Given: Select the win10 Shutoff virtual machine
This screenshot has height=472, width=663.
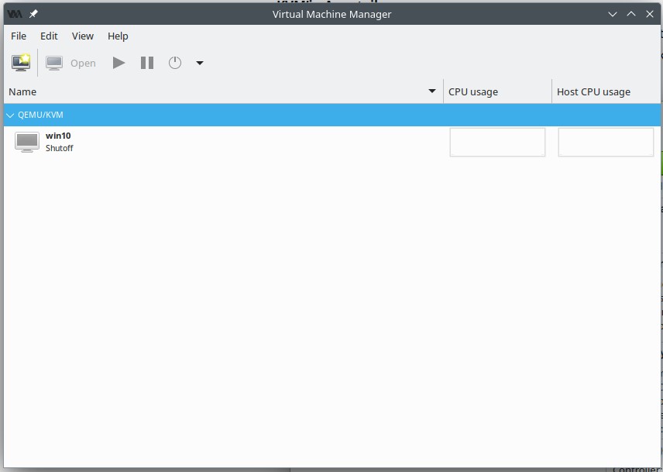Looking at the screenshot, I should point(59,142).
